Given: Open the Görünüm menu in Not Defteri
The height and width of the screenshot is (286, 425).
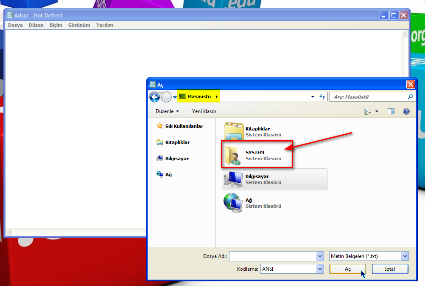Looking at the screenshot, I should [79, 25].
